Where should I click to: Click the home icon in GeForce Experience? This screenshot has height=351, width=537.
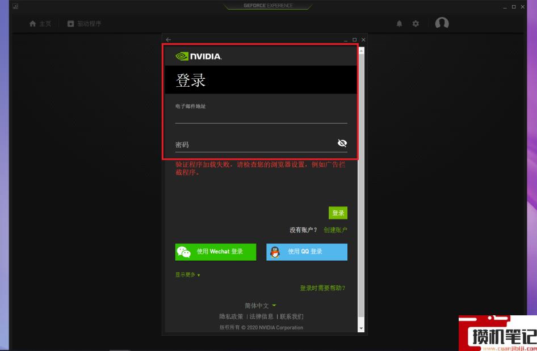32,24
